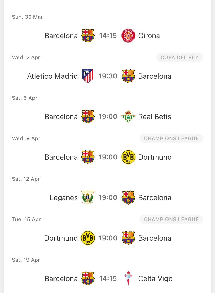
Task: Click Barcelona crest in Leganes match
Action: pos(128,197)
